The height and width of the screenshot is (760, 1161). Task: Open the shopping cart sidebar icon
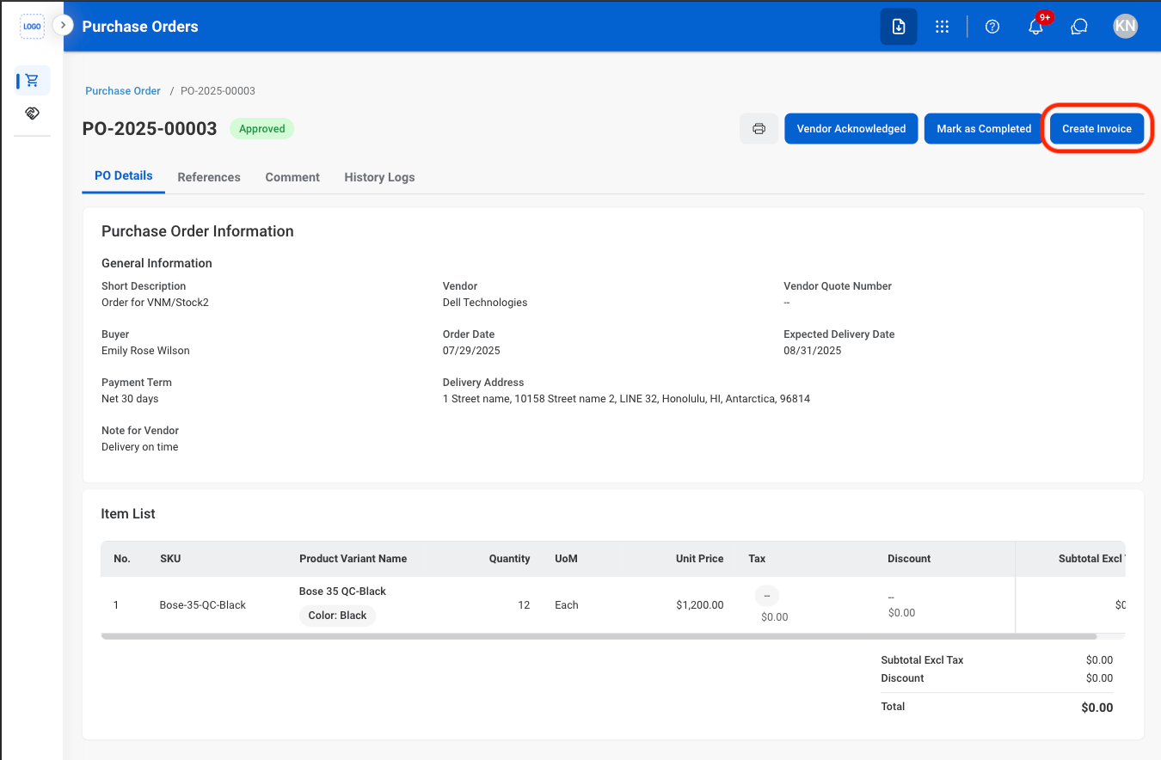point(33,81)
